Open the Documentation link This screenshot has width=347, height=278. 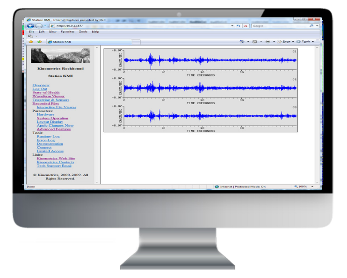[x=50, y=144]
